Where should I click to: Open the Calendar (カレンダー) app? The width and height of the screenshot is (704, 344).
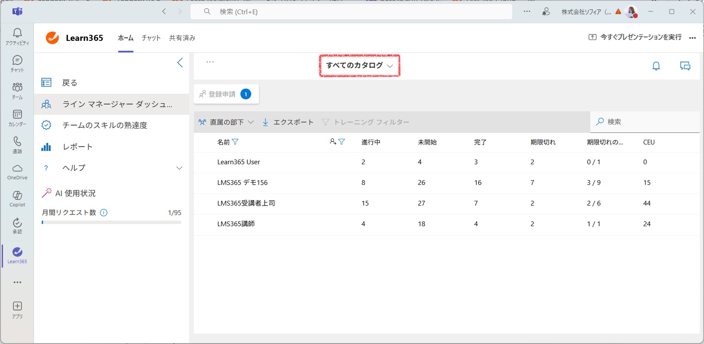pos(17,118)
